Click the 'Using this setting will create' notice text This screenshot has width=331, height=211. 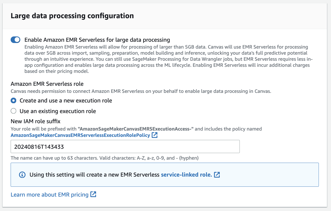coord(94,175)
